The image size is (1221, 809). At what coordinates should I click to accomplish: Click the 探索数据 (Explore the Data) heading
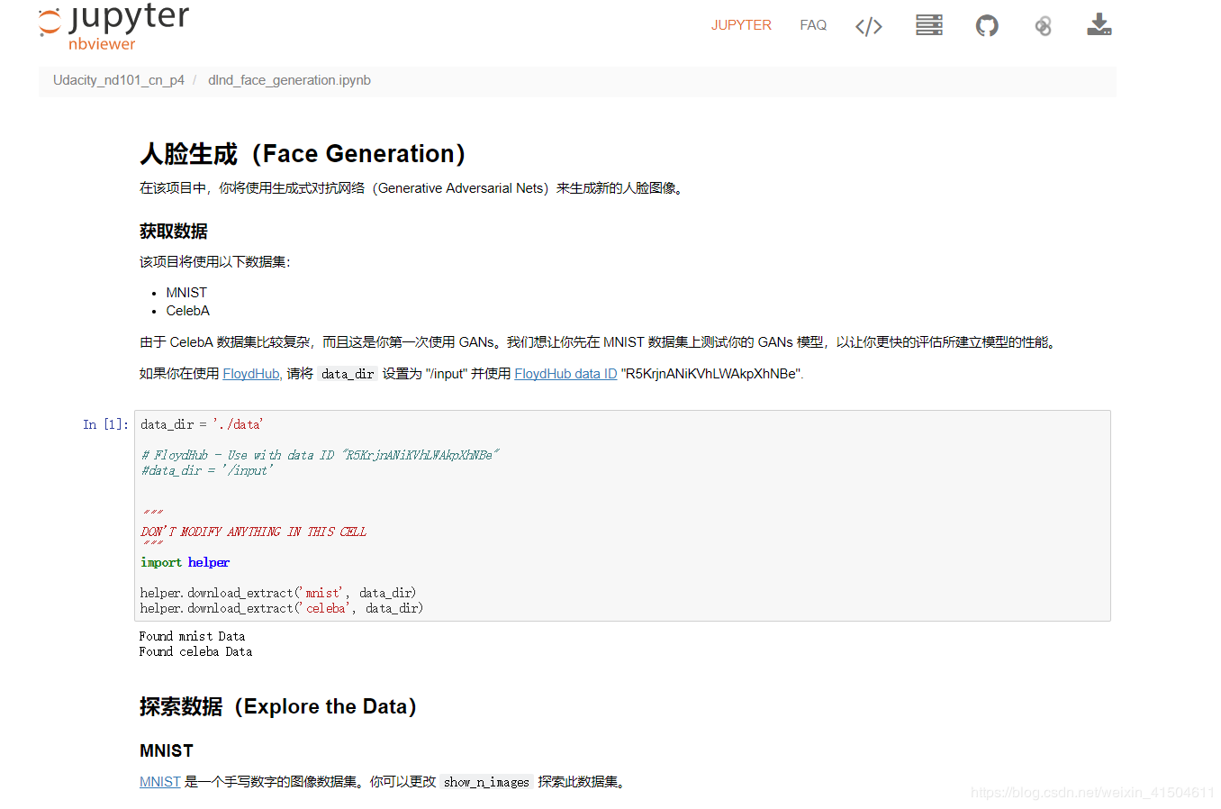click(277, 706)
